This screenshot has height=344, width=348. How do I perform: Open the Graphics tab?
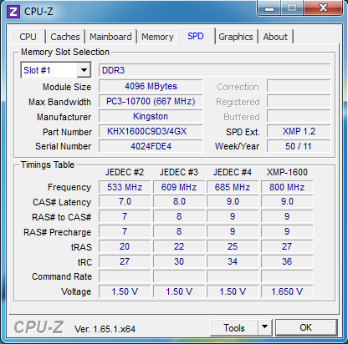click(x=236, y=37)
